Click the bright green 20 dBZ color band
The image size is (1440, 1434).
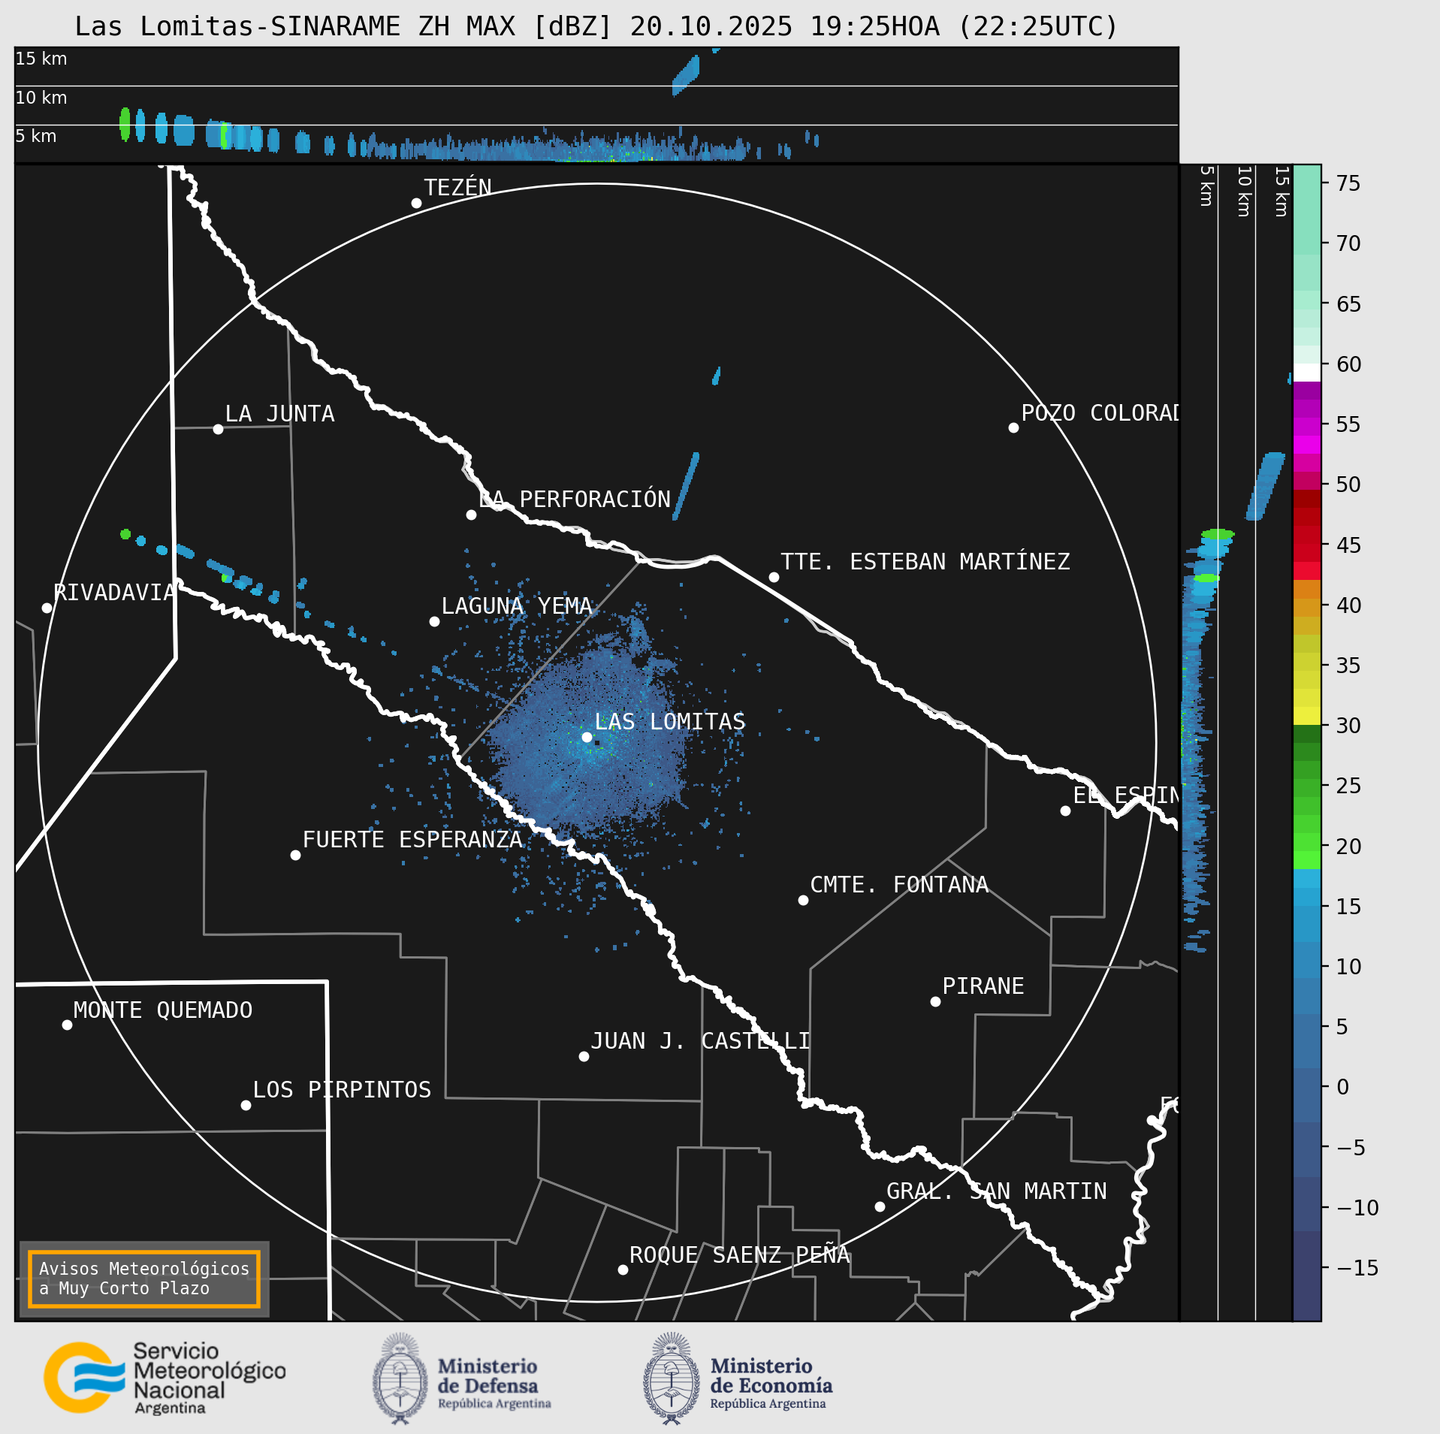1306,860
